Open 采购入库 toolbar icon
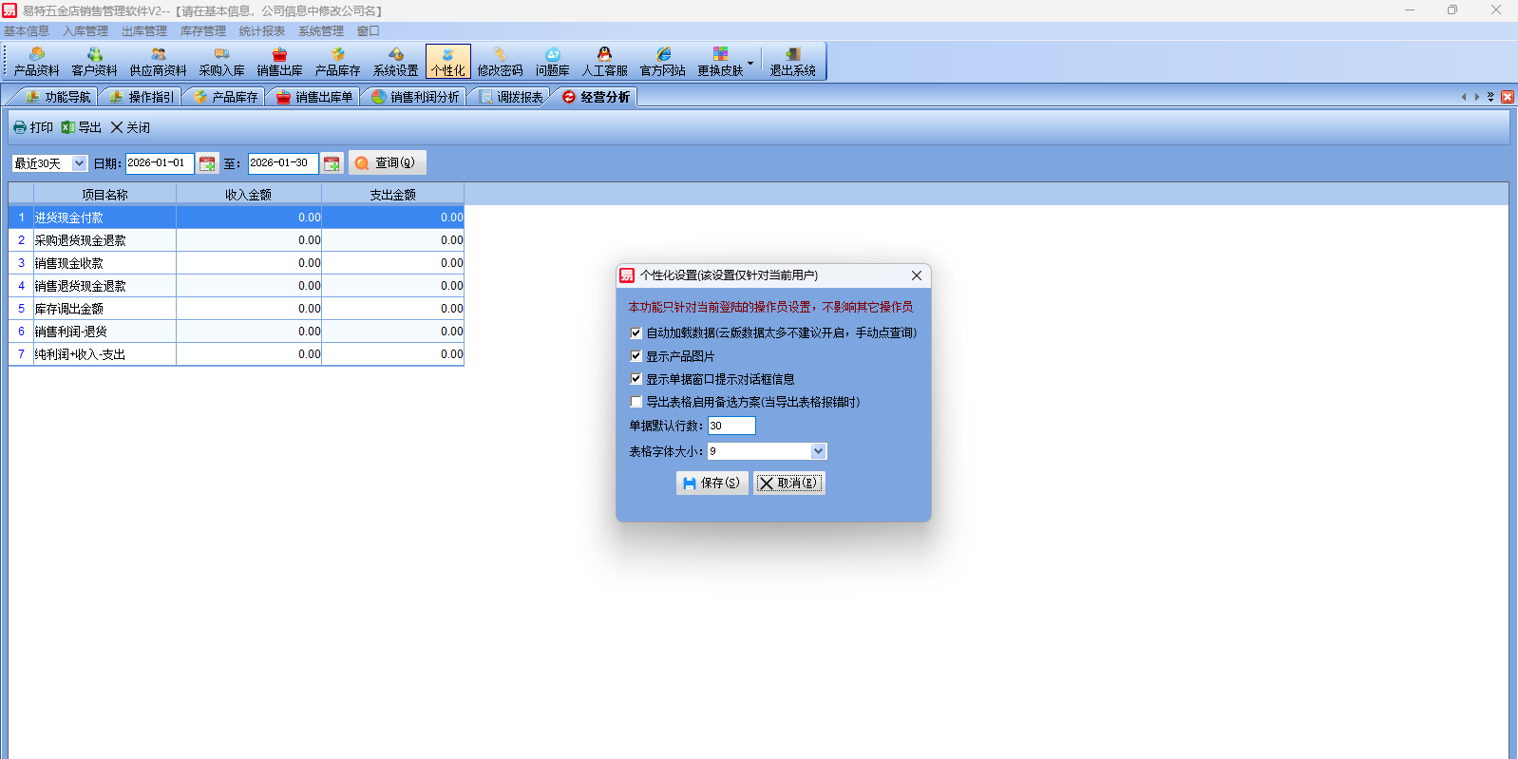The image size is (1518, 759). click(221, 62)
